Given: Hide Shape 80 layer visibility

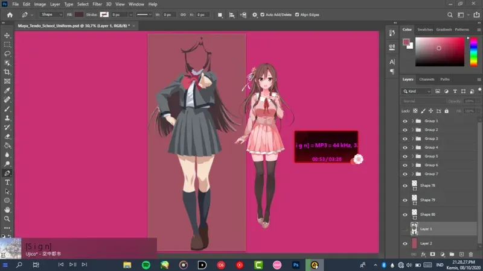Looking at the screenshot, I should click(x=405, y=214).
